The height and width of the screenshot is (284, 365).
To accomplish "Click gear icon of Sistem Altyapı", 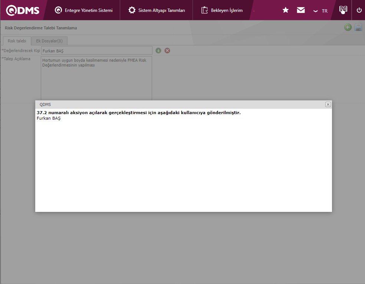I will pos(132,10).
